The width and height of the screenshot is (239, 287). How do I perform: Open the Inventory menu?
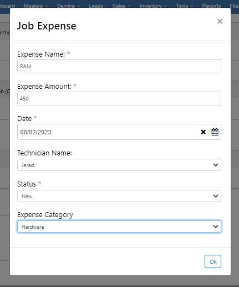[153, 6]
